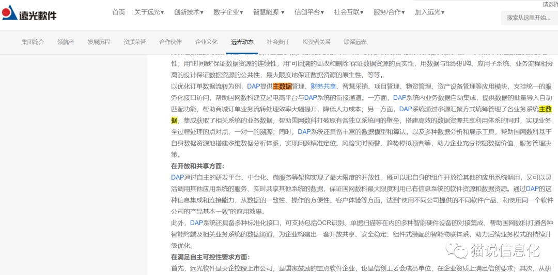Expand the 创新技术 dropdown menu

coord(189,12)
